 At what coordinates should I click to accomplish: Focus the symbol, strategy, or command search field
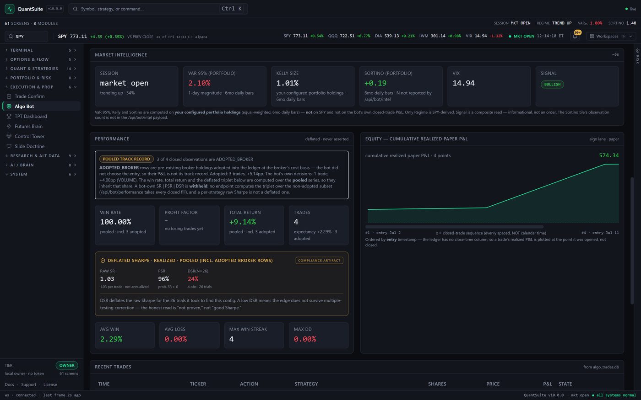click(158, 9)
